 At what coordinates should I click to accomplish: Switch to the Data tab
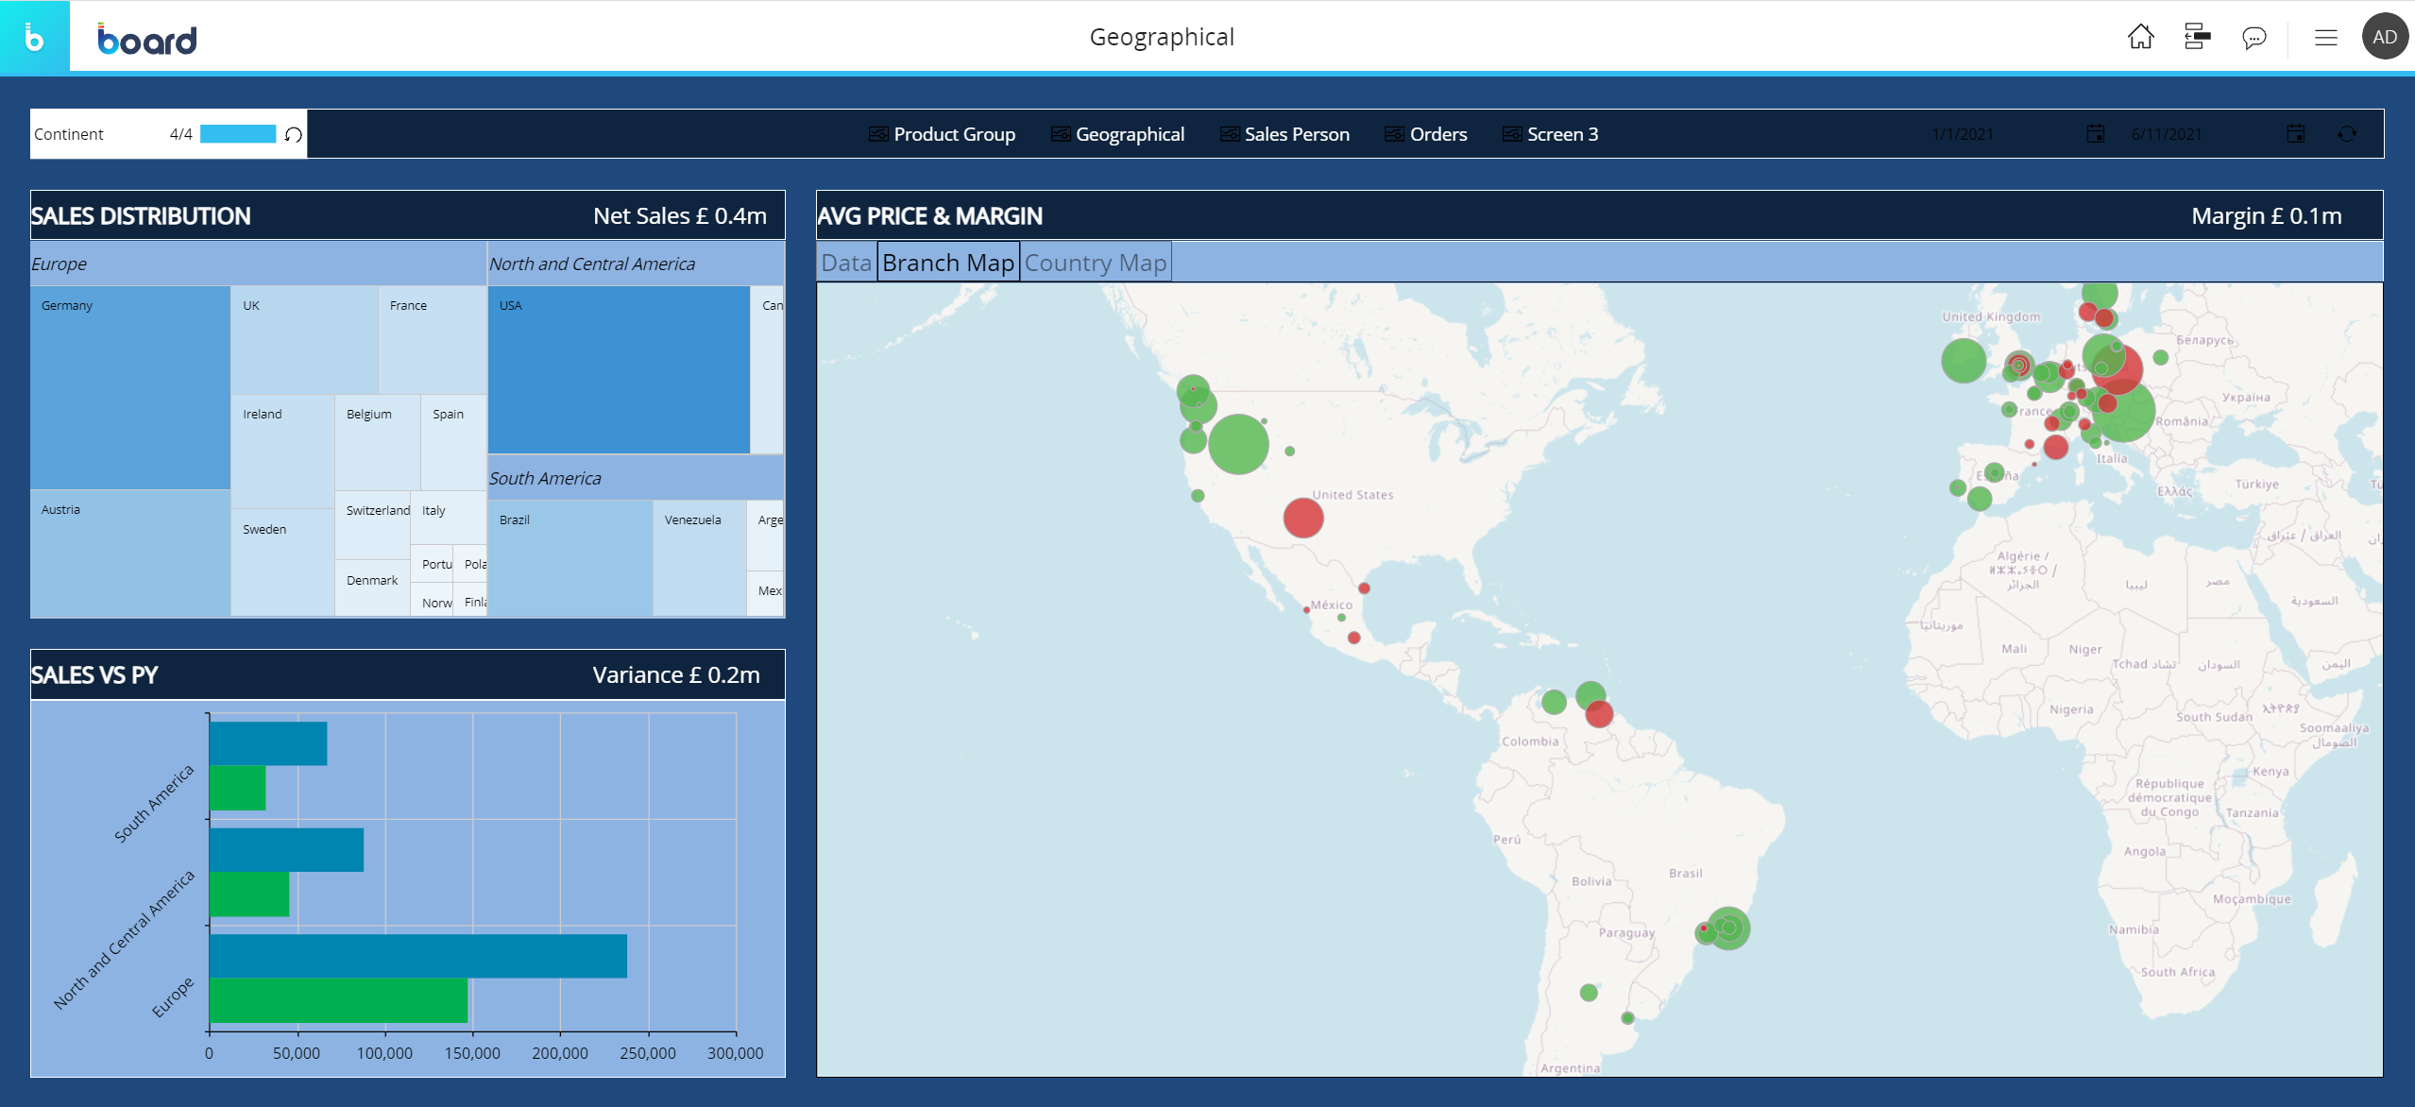click(x=846, y=263)
